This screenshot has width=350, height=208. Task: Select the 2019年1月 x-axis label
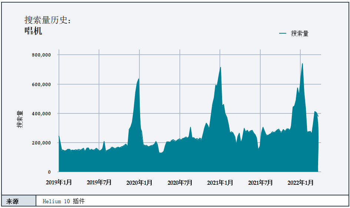click(59, 183)
